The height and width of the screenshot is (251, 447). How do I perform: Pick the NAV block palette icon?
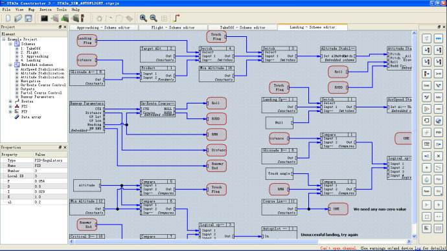438,97
